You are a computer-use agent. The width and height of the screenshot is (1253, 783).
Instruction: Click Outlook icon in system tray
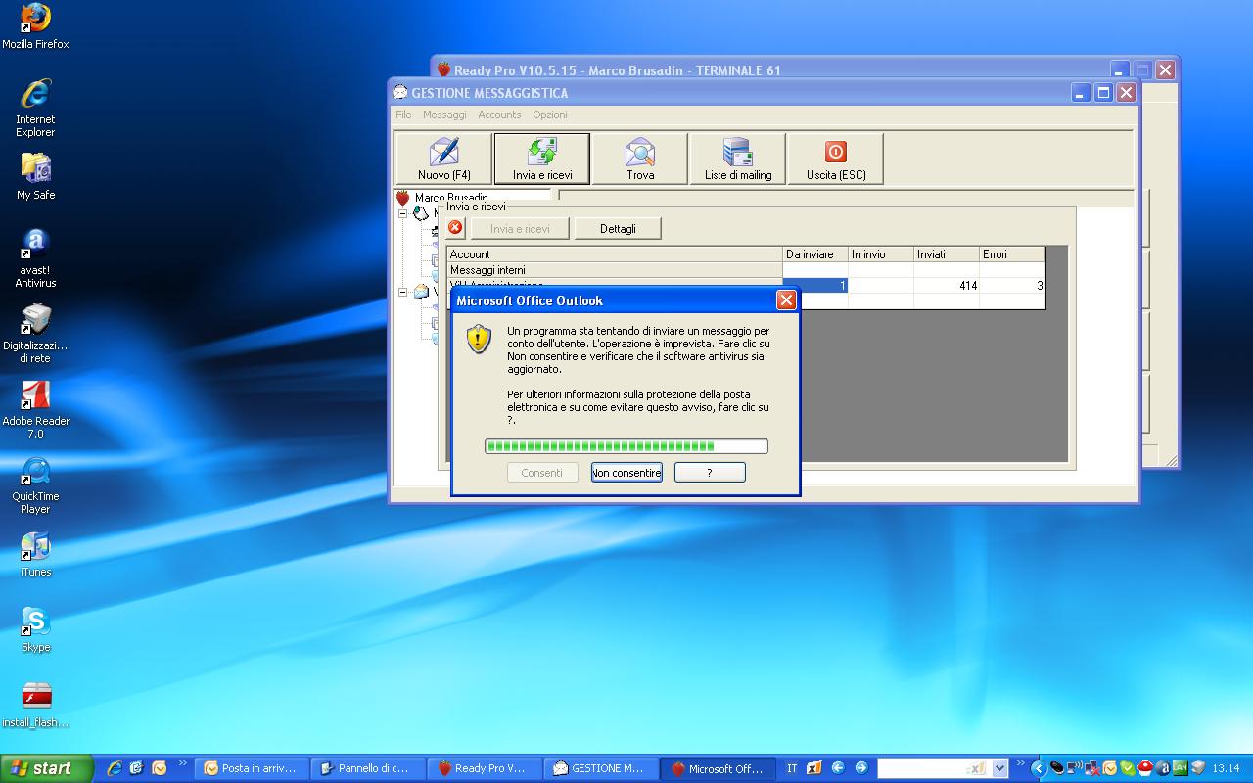click(x=1110, y=768)
